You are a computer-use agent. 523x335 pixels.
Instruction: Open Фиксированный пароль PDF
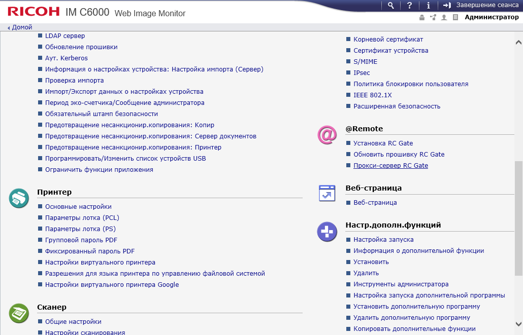(x=90, y=251)
